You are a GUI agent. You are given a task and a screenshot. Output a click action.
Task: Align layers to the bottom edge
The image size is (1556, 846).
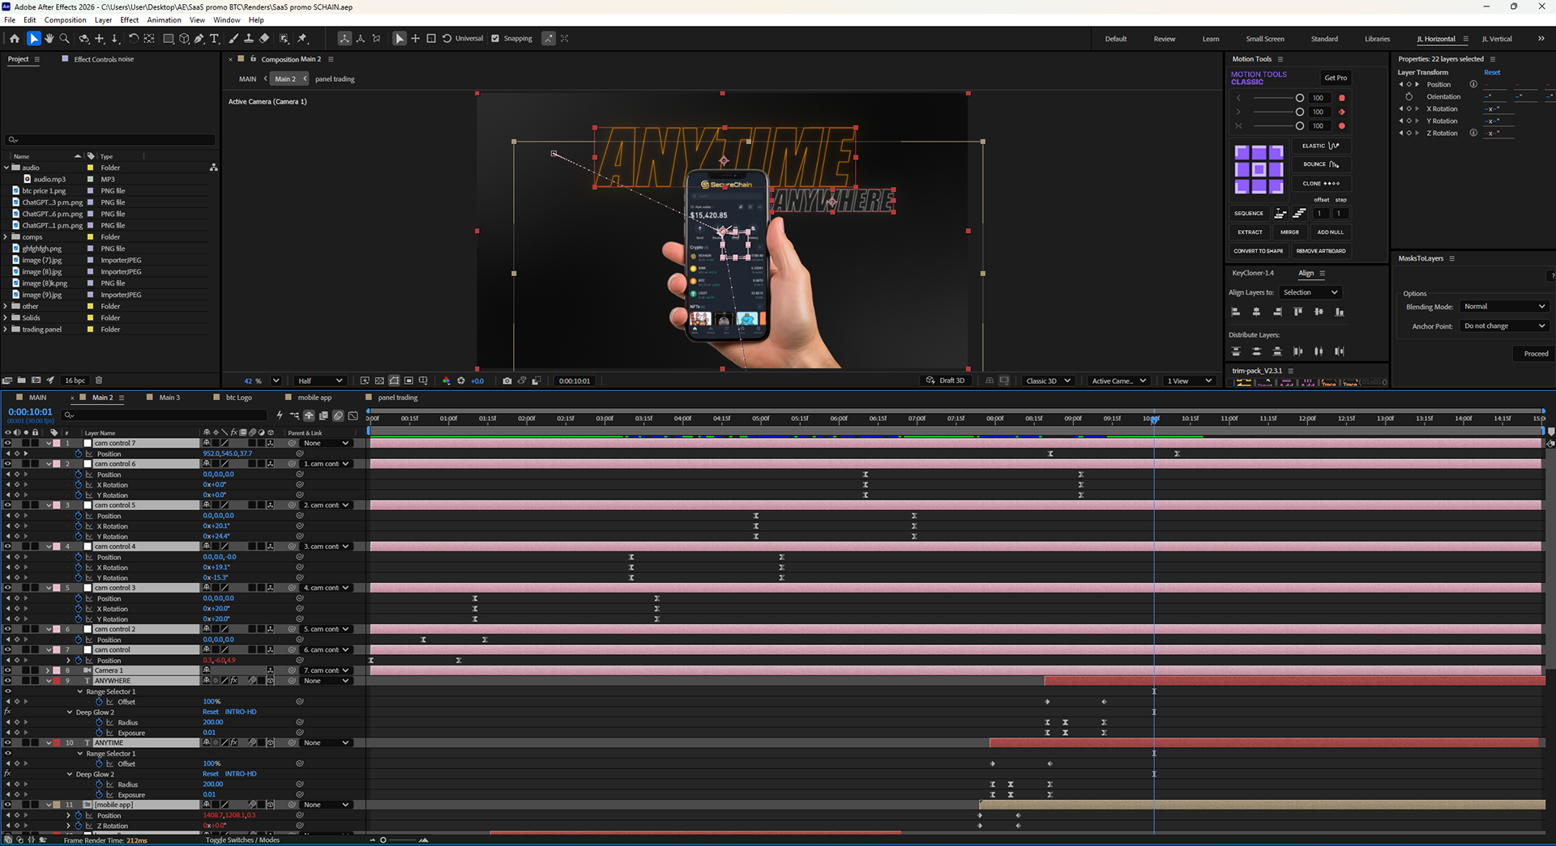coord(1340,312)
